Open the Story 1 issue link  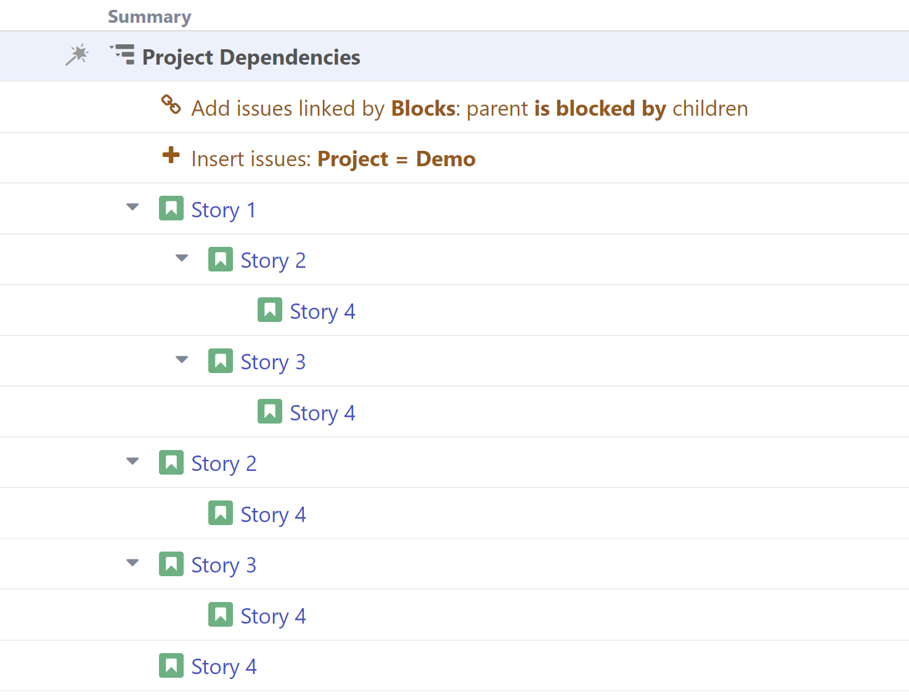[223, 209]
